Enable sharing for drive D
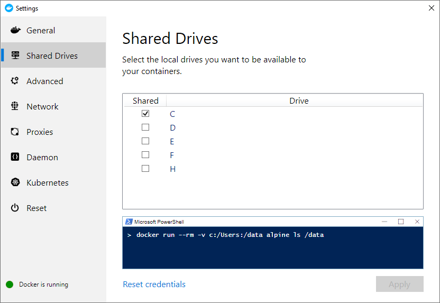The width and height of the screenshot is (440, 303). [145, 127]
